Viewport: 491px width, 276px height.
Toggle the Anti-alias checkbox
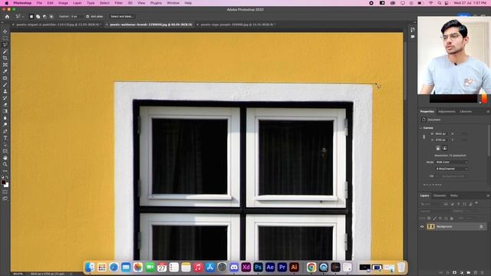pos(87,16)
